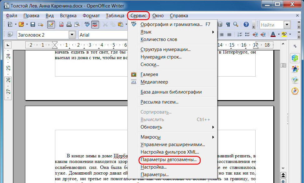Open OpenOffice Help question mark icon
The width and height of the screenshot is (304, 183).
click(x=246, y=24)
